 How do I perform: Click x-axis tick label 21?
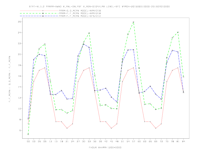[67, 141]
